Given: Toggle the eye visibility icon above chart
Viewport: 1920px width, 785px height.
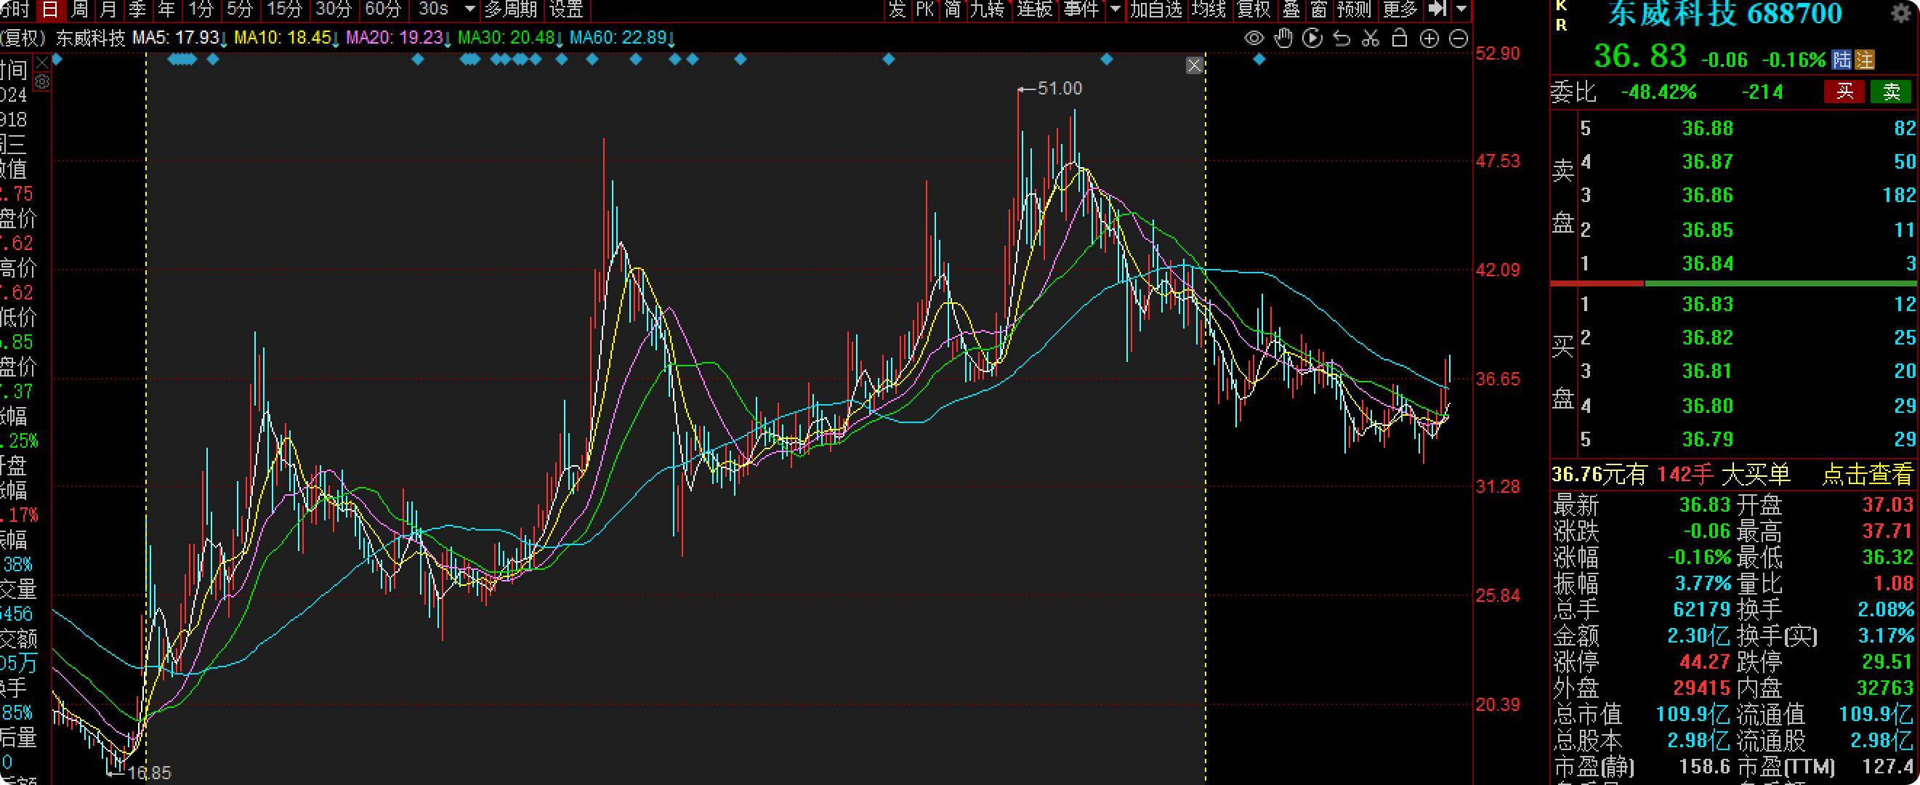Looking at the screenshot, I should click(1254, 39).
